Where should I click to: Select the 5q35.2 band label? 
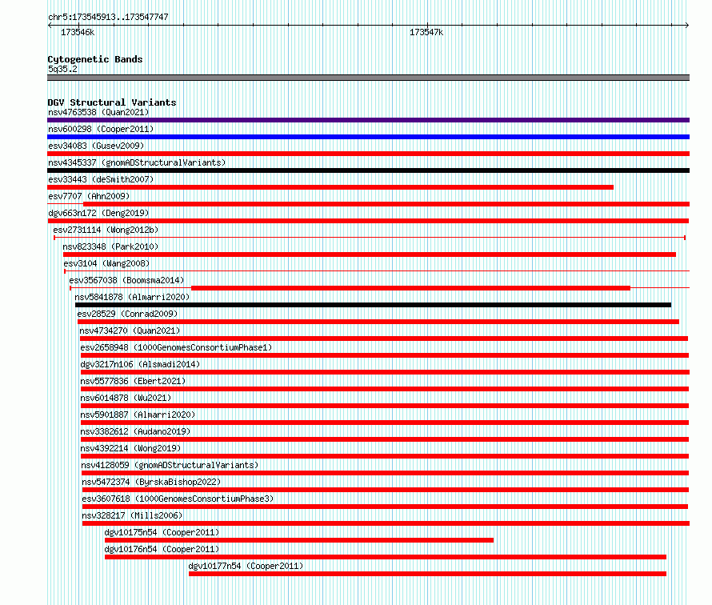tap(62, 69)
